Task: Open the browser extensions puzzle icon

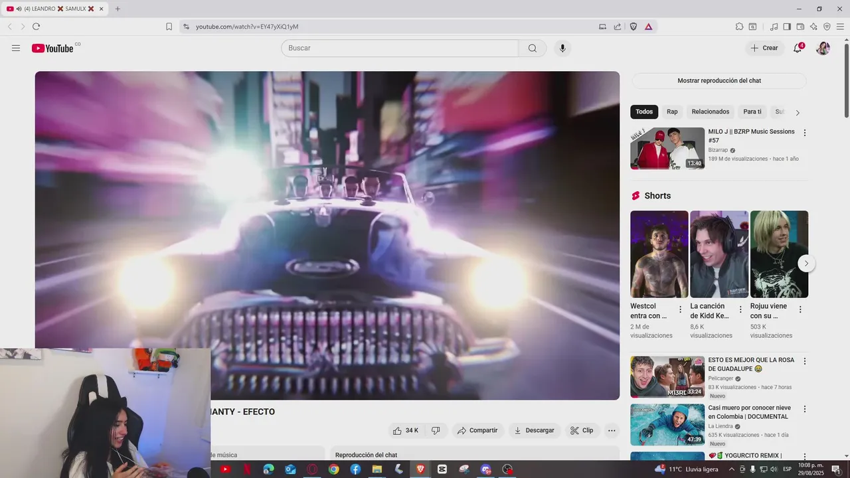Action: tap(739, 27)
